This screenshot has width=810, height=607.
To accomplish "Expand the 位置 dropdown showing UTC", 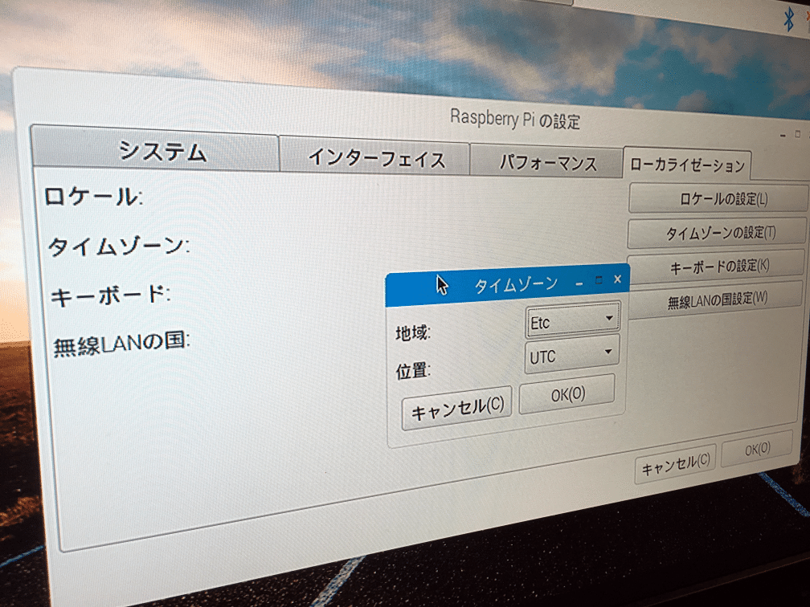I will coord(572,355).
